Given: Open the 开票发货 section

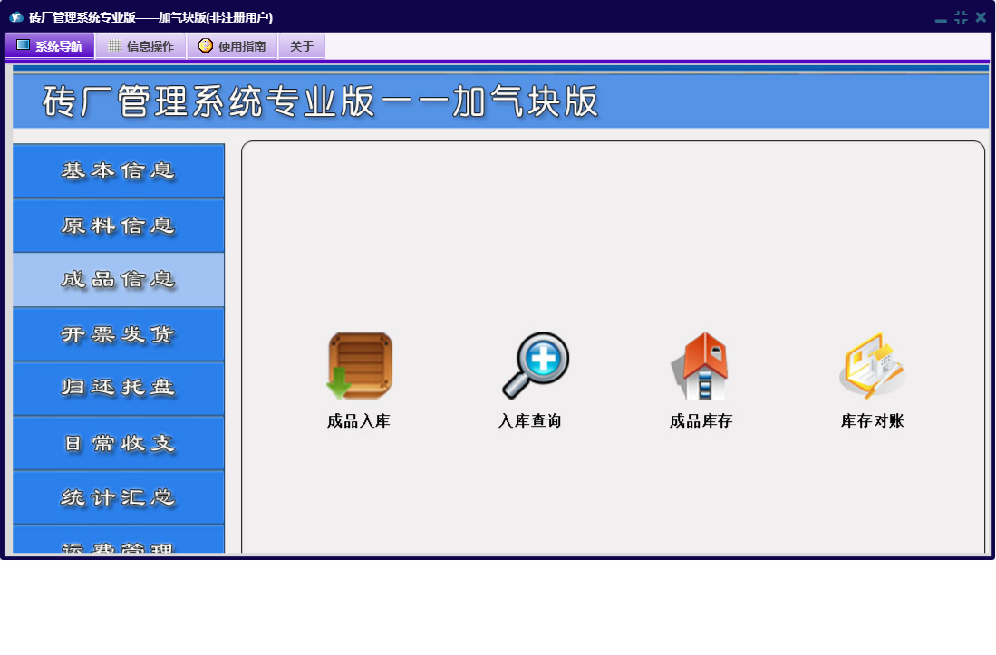Looking at the screenshot, I should coord(119,334).
